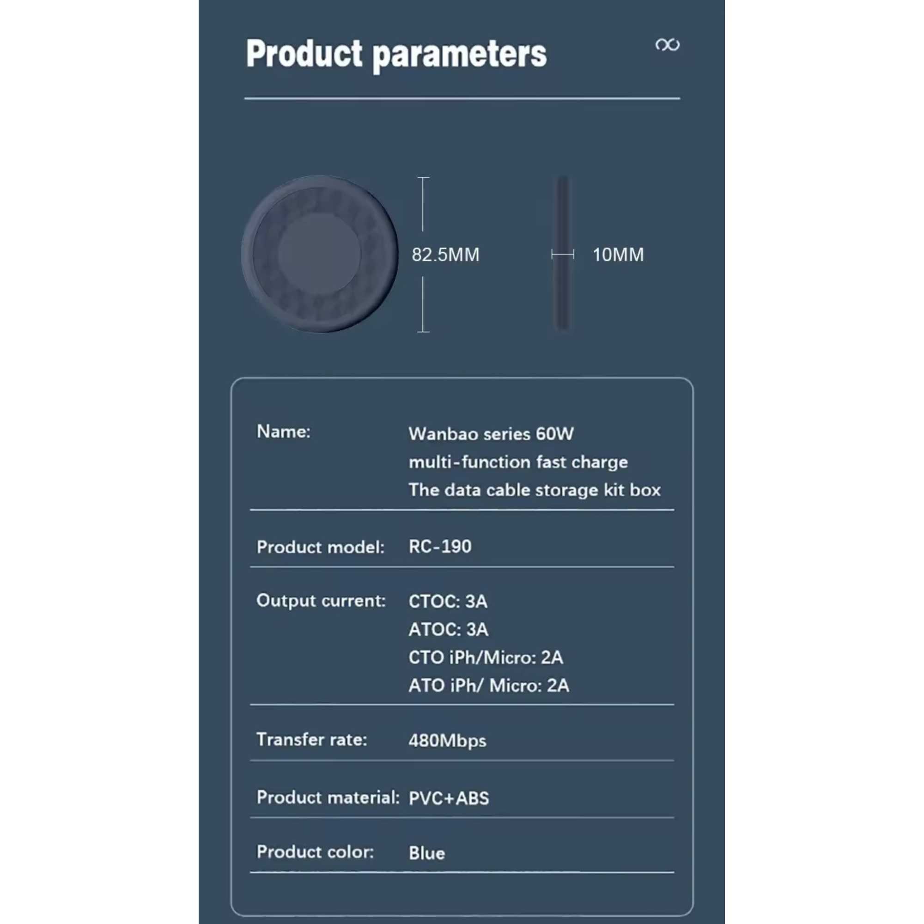Viewport: 924px width, 924px height.
Task: Click the Output current label
Action: (x=321, y=601)
